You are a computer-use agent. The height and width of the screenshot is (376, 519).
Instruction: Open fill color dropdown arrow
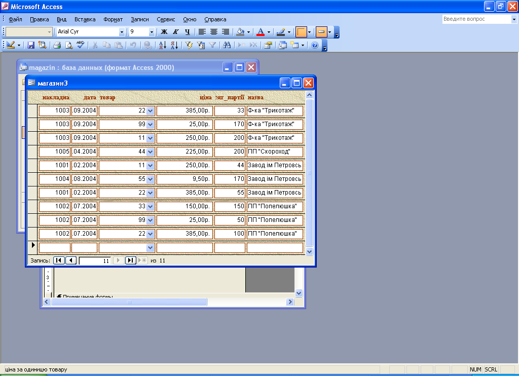click(x=248, y=32)
